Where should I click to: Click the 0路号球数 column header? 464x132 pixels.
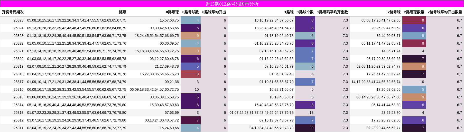(x=191, y=12)
